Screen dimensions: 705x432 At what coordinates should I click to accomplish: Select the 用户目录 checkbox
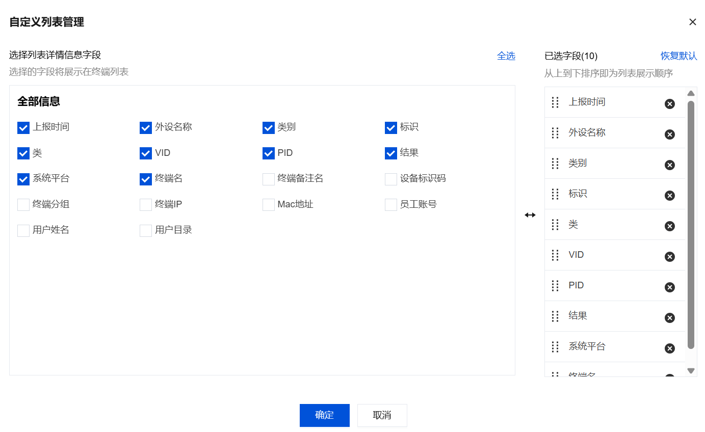pyautogui.click(x=146, y=231)
